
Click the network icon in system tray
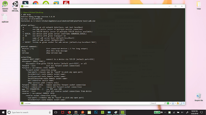[x=174, y=112]
